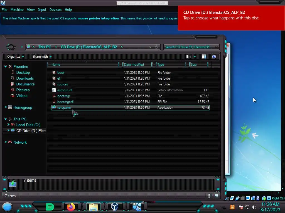The width and height of the screenshot is (285, 213).
Task: Switch to File Explorer taskbar icon
Action: [x=94, y=207]
